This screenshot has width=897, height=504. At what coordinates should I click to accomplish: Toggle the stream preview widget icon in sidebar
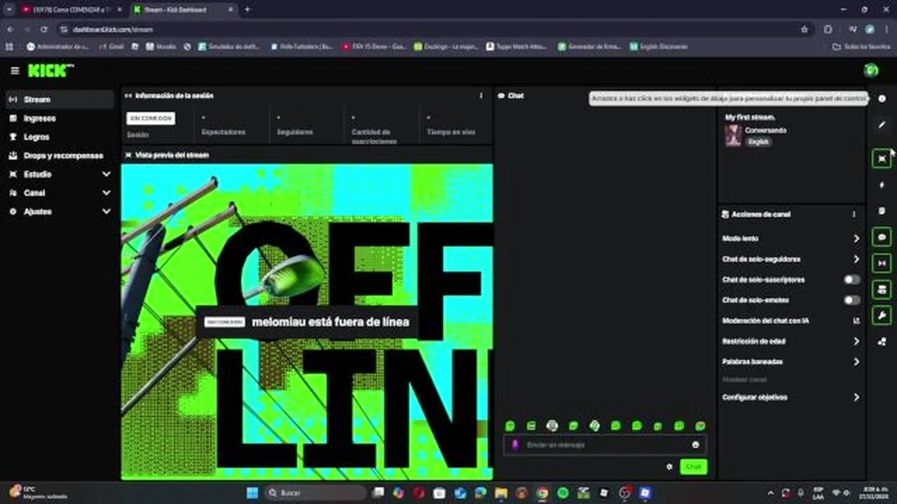[x=882, y=159]
